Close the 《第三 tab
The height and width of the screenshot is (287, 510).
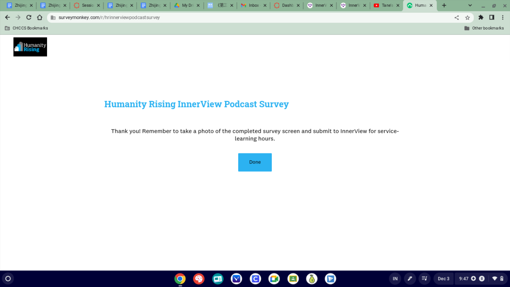[x=231, y=6]
